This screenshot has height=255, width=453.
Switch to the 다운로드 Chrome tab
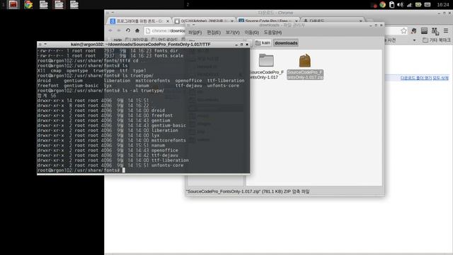click(332, 21)
